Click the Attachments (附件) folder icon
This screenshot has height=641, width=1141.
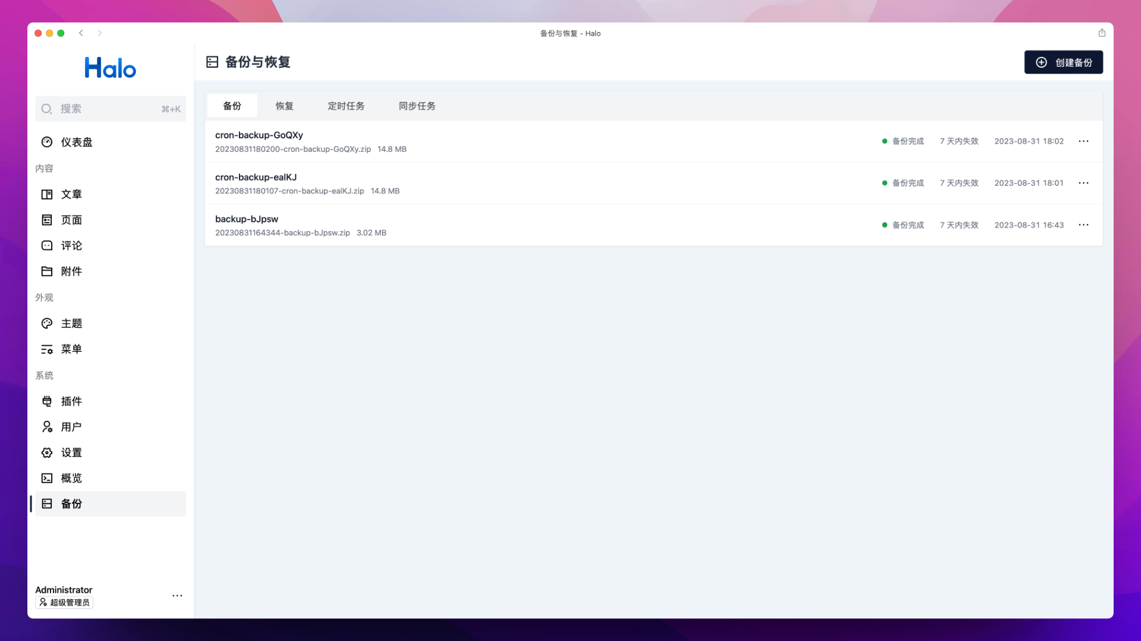tap(47, 271)
